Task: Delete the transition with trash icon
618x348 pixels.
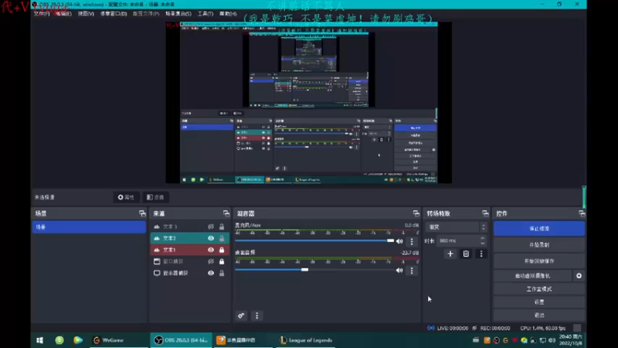Action: [x=466, y=254]
